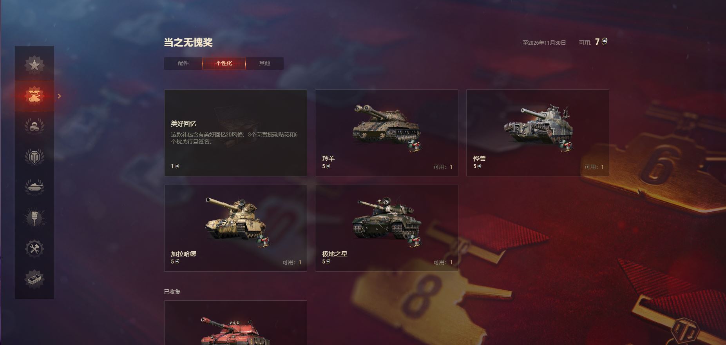Image resolution: width=726 pixels, height=345 pixels.
Task: Select the tank vehicle sidebar icon
Action: (34, 187)
